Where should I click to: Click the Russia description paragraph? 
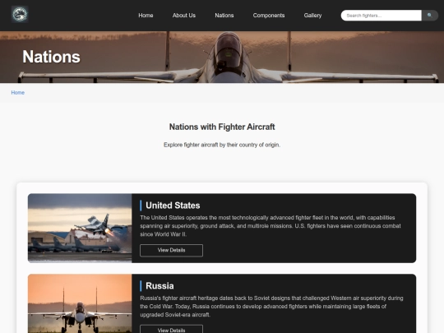point(271,307)
